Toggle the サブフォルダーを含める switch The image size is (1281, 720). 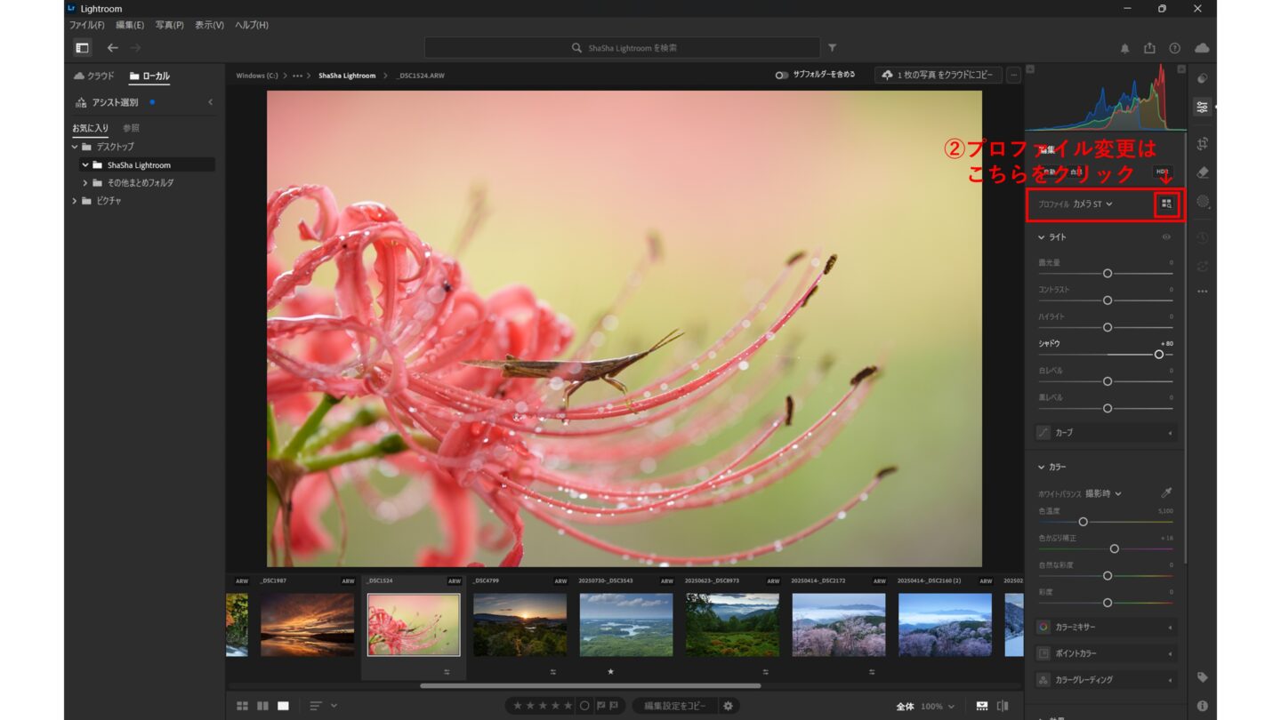tap(781, 76)
